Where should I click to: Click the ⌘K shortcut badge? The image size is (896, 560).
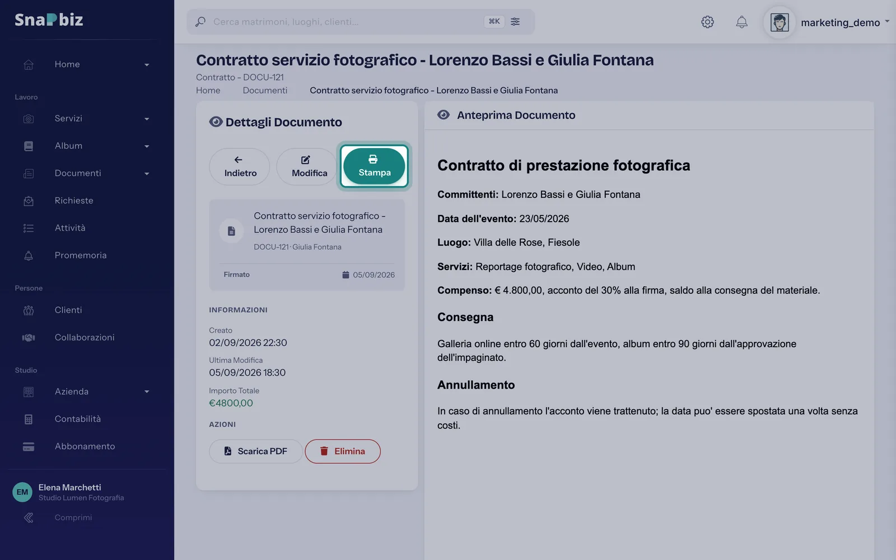click(494, 21)
